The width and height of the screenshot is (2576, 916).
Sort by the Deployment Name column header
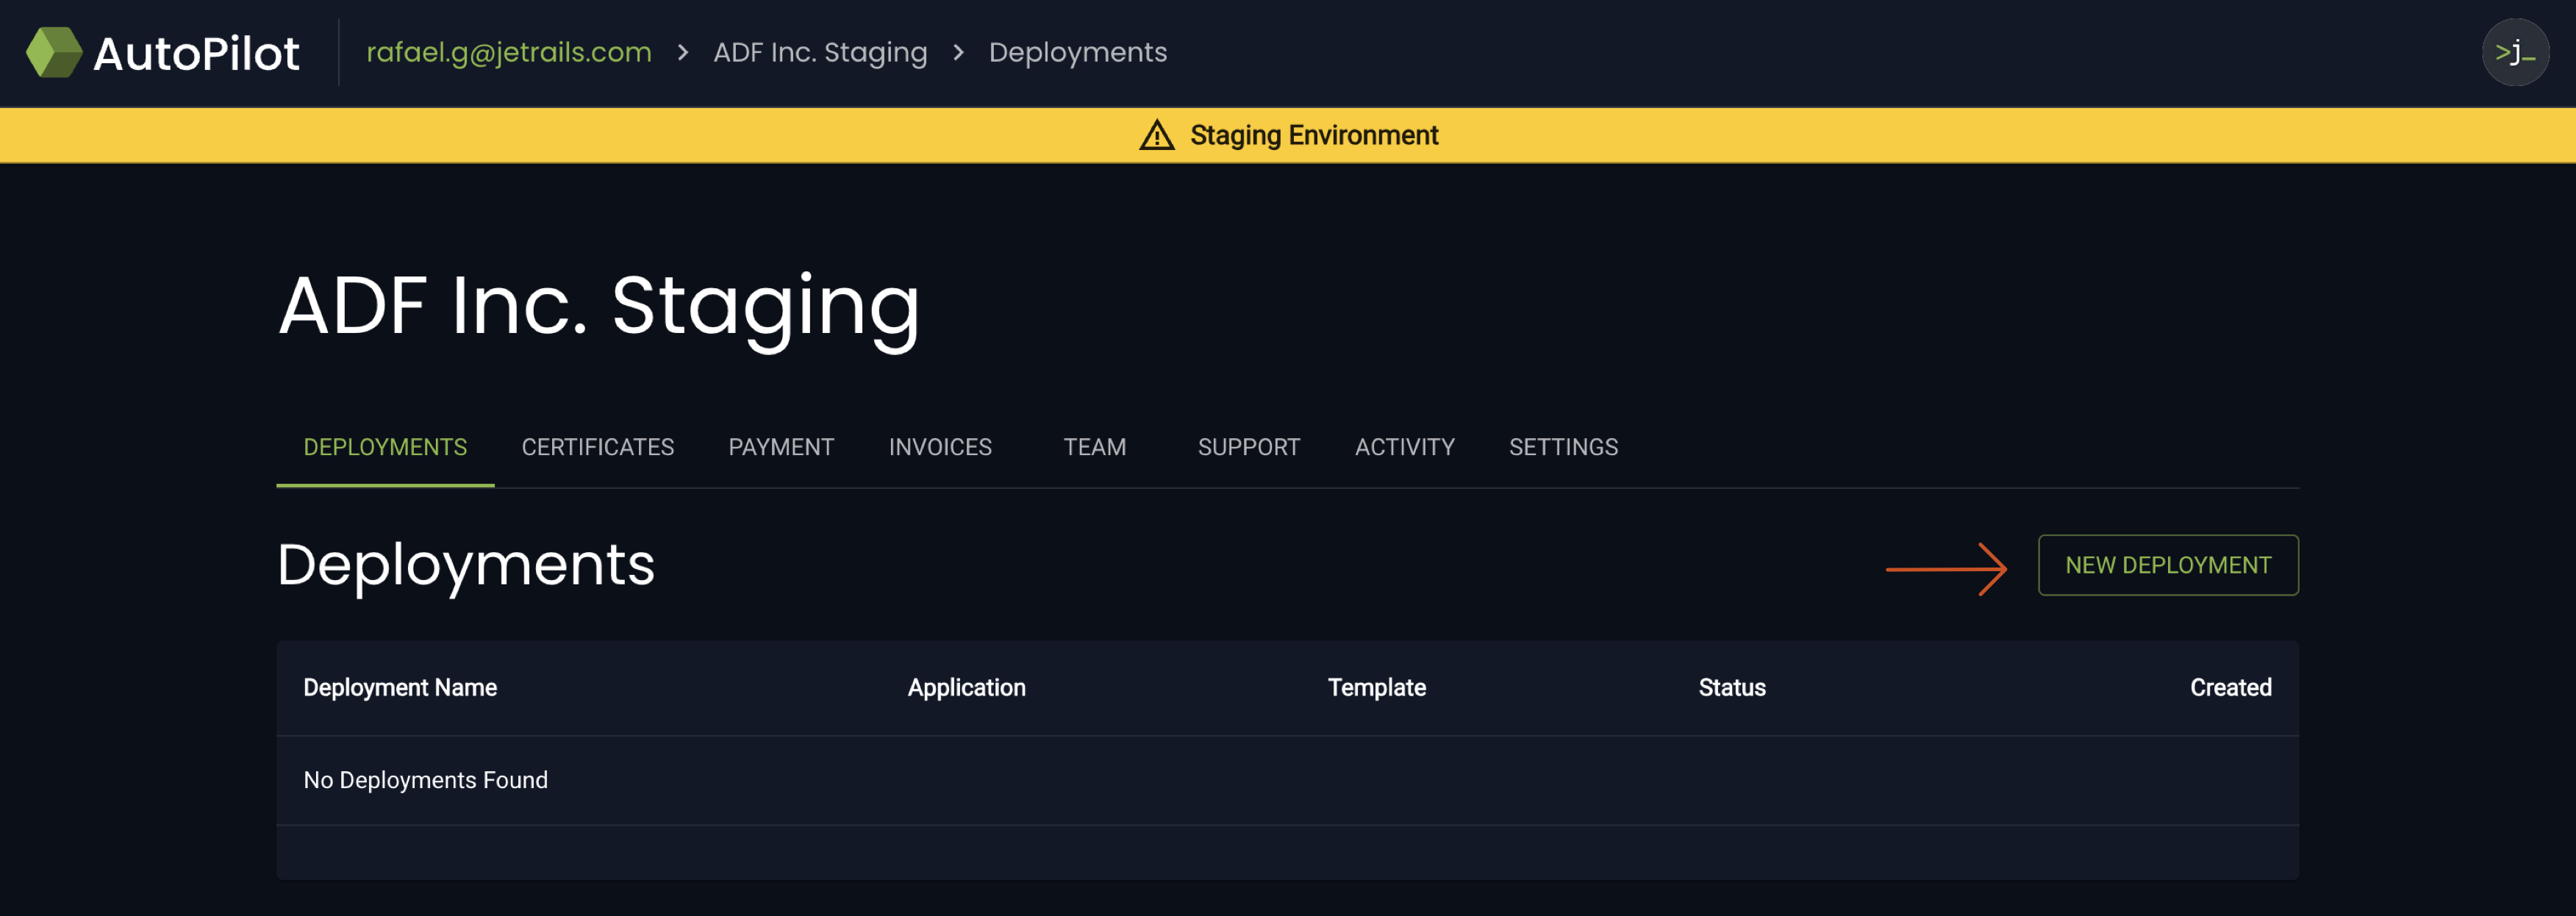coord(400,687)
